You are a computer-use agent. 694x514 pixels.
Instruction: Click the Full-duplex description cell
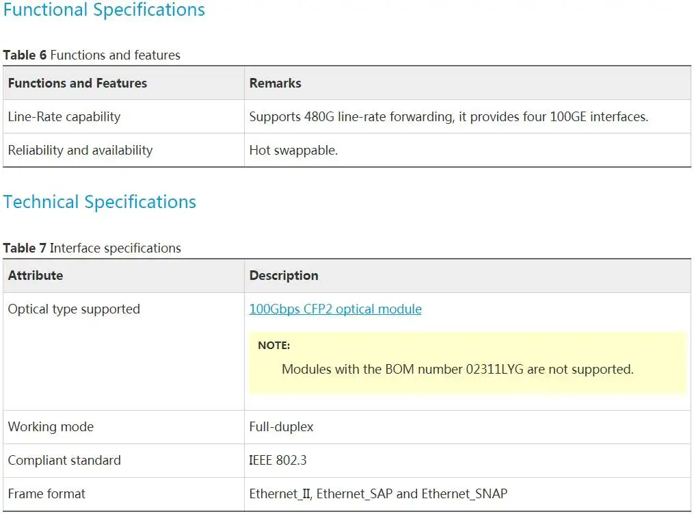(x=281, y=427)
